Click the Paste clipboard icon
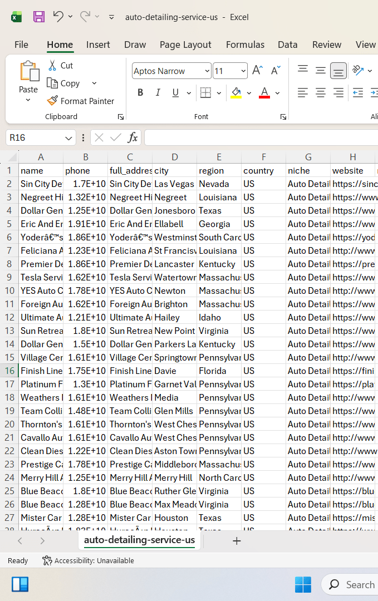This screenshot has width=378, height=601. click(x=29, y=71)
